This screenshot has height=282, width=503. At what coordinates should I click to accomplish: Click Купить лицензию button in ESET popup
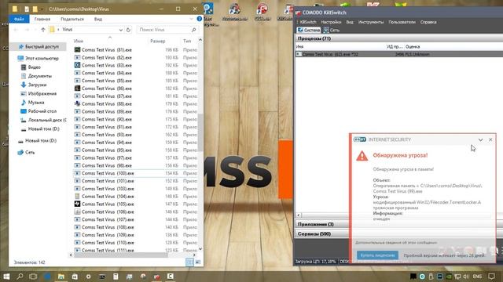click(377, 255)
